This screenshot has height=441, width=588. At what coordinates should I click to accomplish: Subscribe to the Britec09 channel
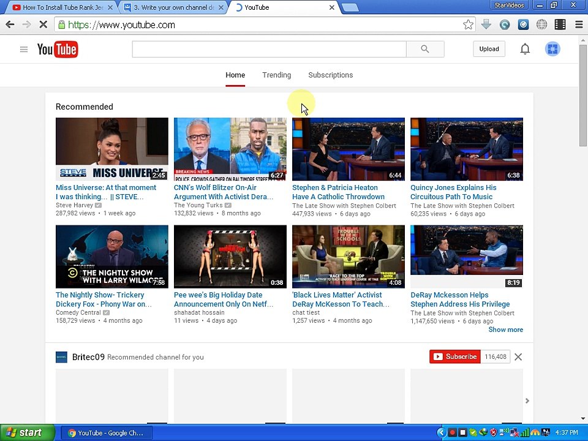tap(455, 356)
